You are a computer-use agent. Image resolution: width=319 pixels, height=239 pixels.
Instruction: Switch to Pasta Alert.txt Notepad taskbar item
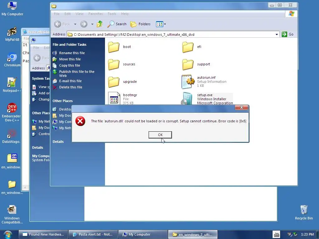[x=93, y=234]
